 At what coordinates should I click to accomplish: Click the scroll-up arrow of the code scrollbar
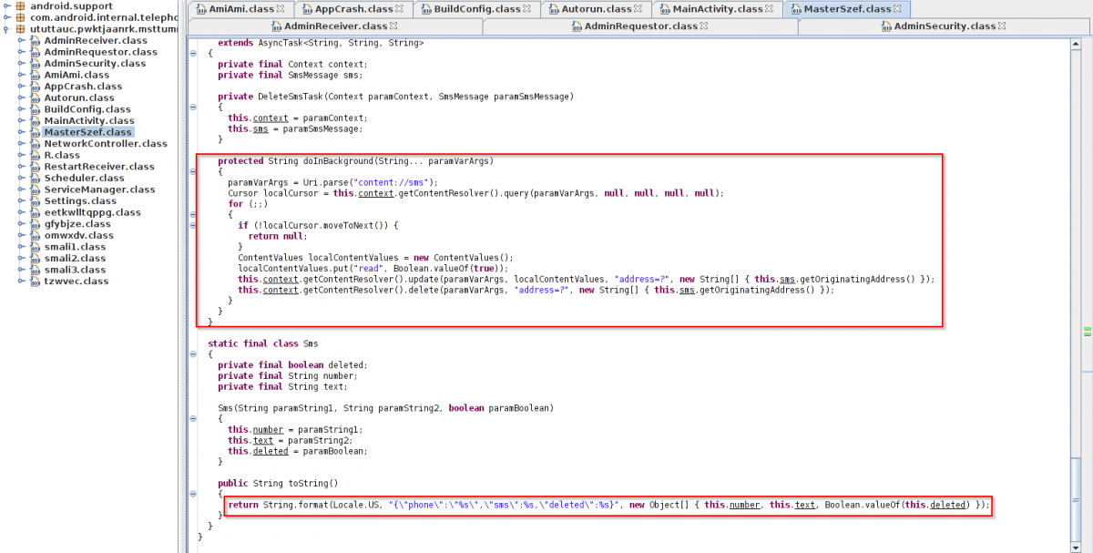[x=1078, y=43]
